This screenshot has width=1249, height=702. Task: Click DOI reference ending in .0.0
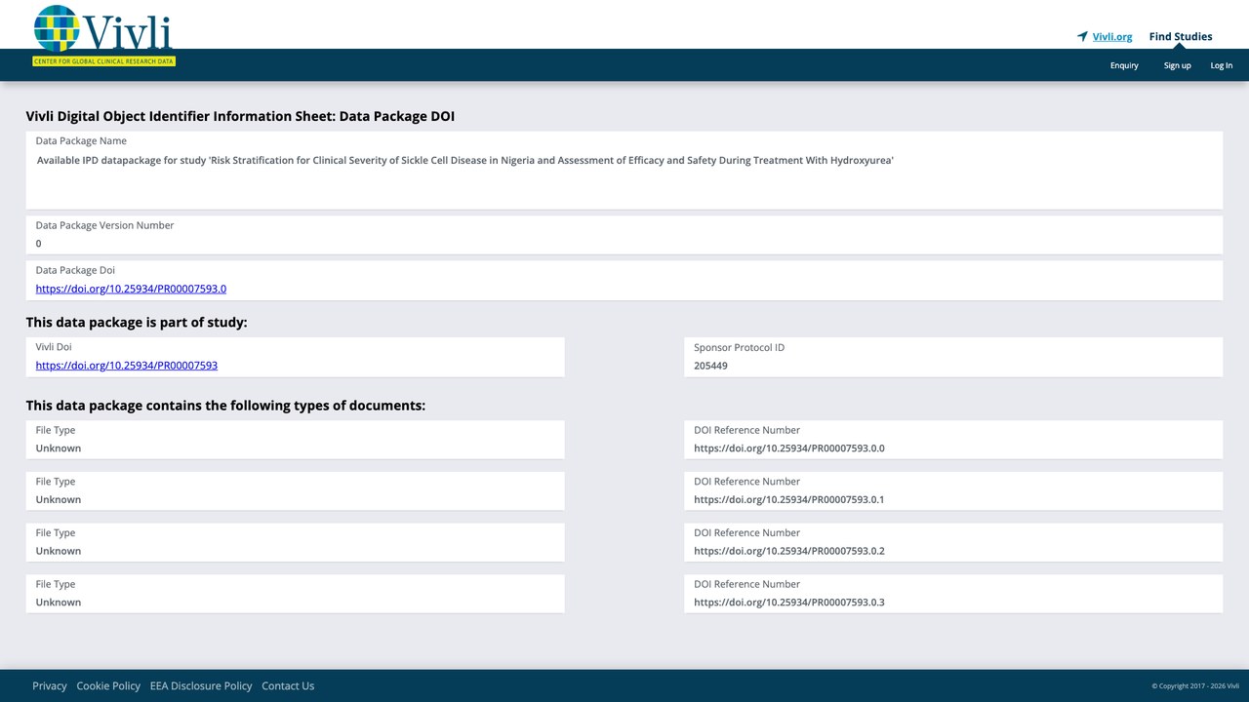click(x=789, y=448)
